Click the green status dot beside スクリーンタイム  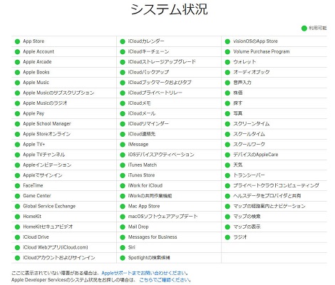(227, 124)
